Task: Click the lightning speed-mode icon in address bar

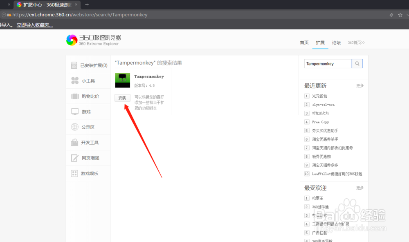Action: [x=391, y=15]
